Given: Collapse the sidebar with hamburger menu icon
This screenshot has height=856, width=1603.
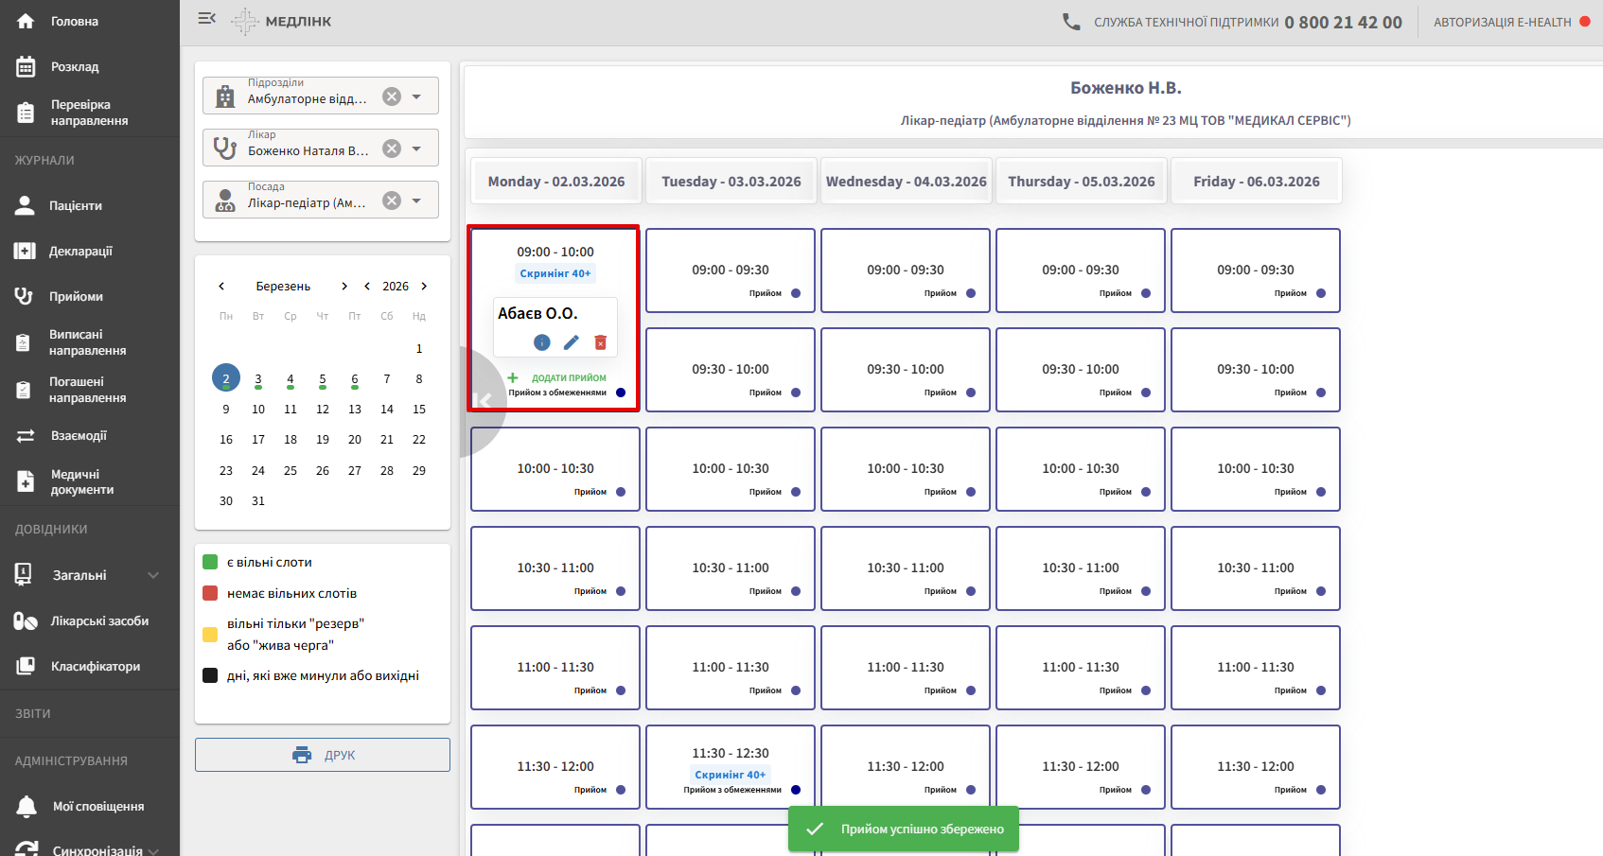Looking at the screenshot, I should click(206, 19).
